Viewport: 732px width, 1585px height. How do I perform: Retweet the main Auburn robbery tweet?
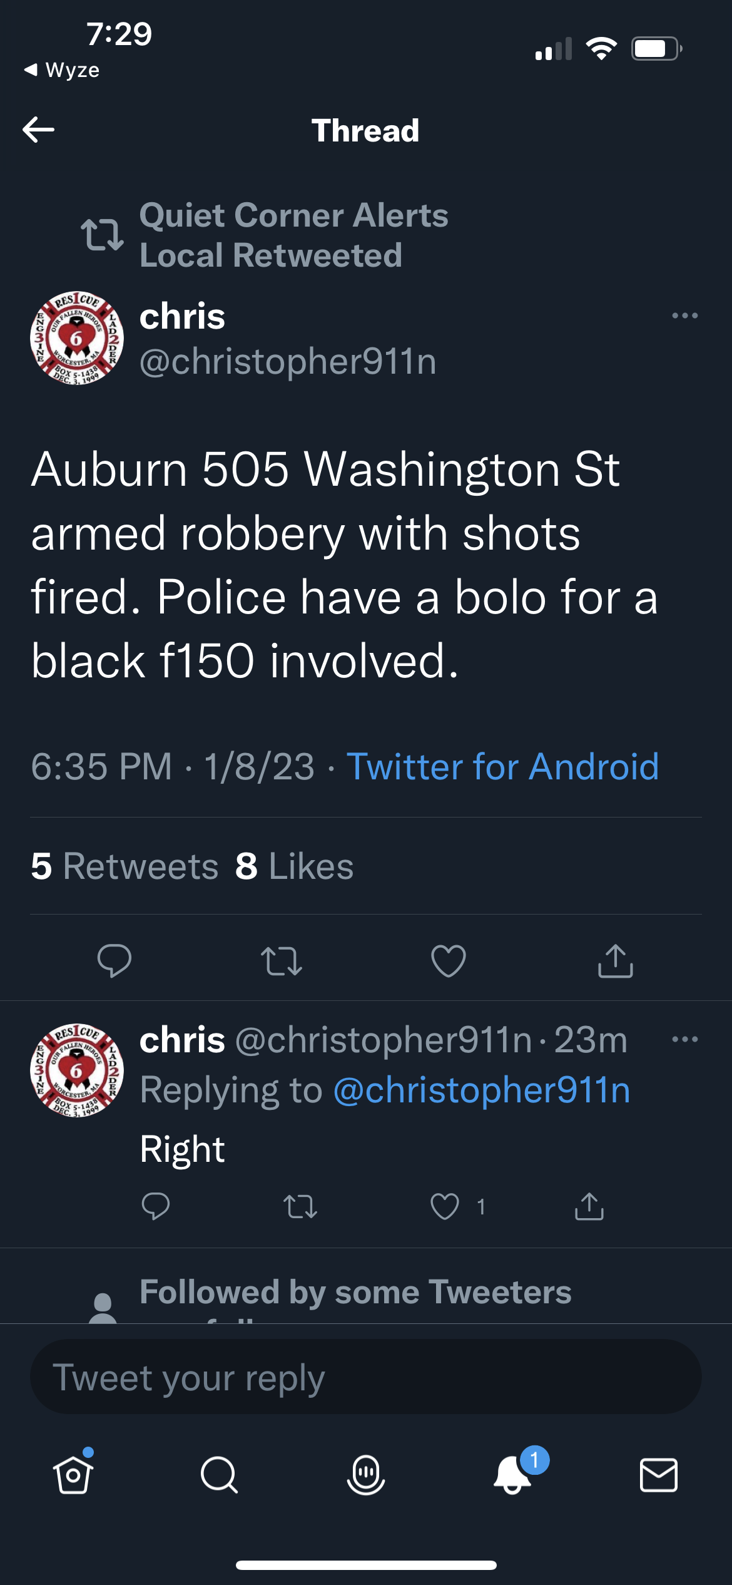click(x=282, y=960)
